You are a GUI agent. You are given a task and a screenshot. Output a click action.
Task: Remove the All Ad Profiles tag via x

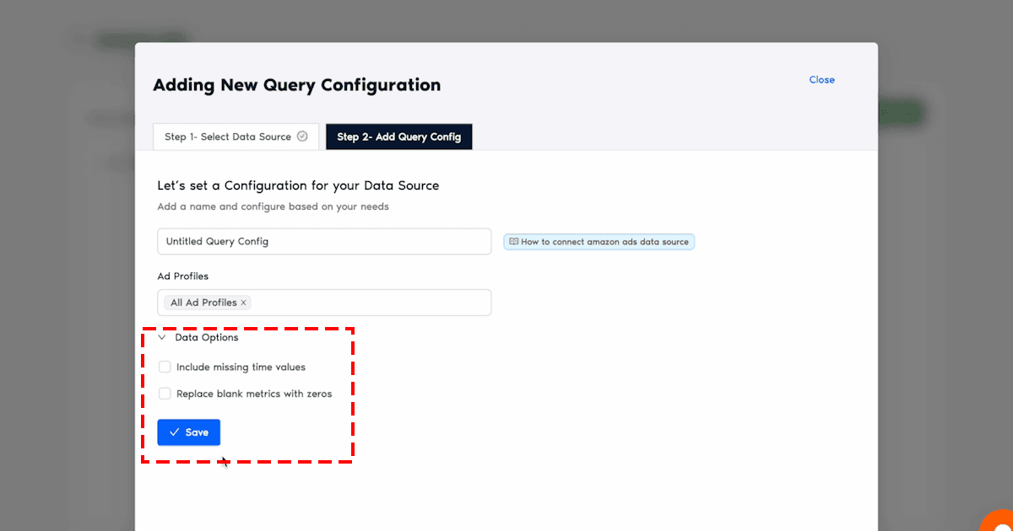pos(244,303)
